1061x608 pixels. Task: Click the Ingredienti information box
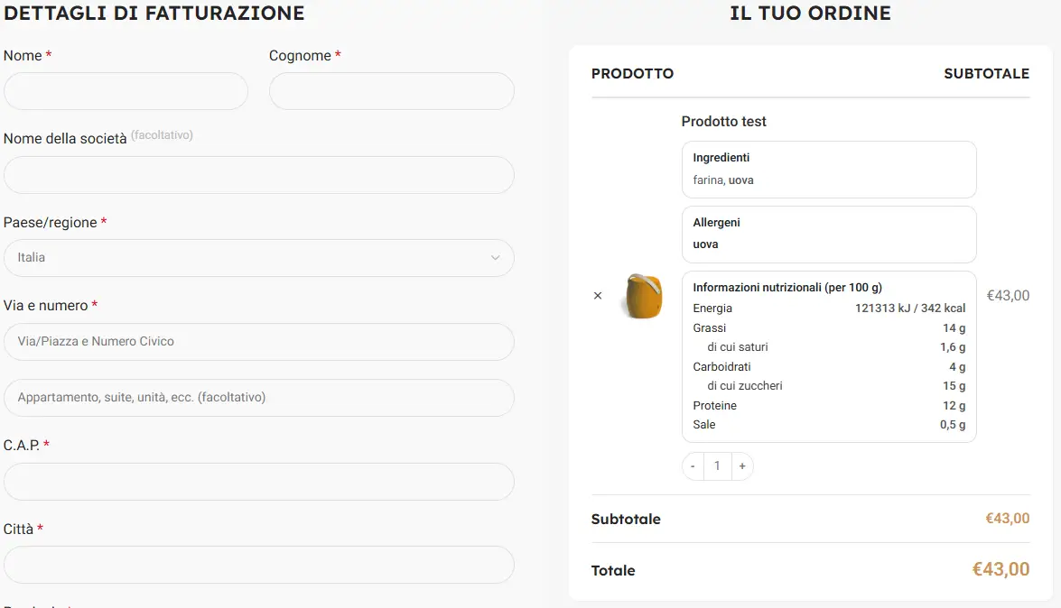(x=828, y=169)
